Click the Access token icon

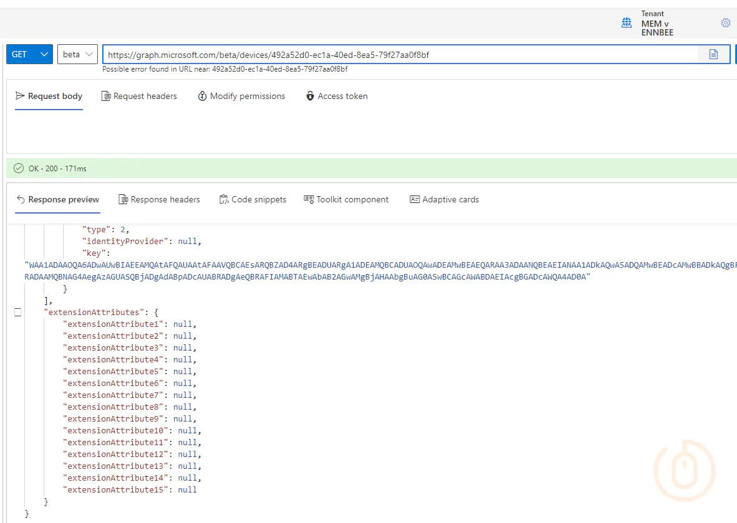[310, 97]
